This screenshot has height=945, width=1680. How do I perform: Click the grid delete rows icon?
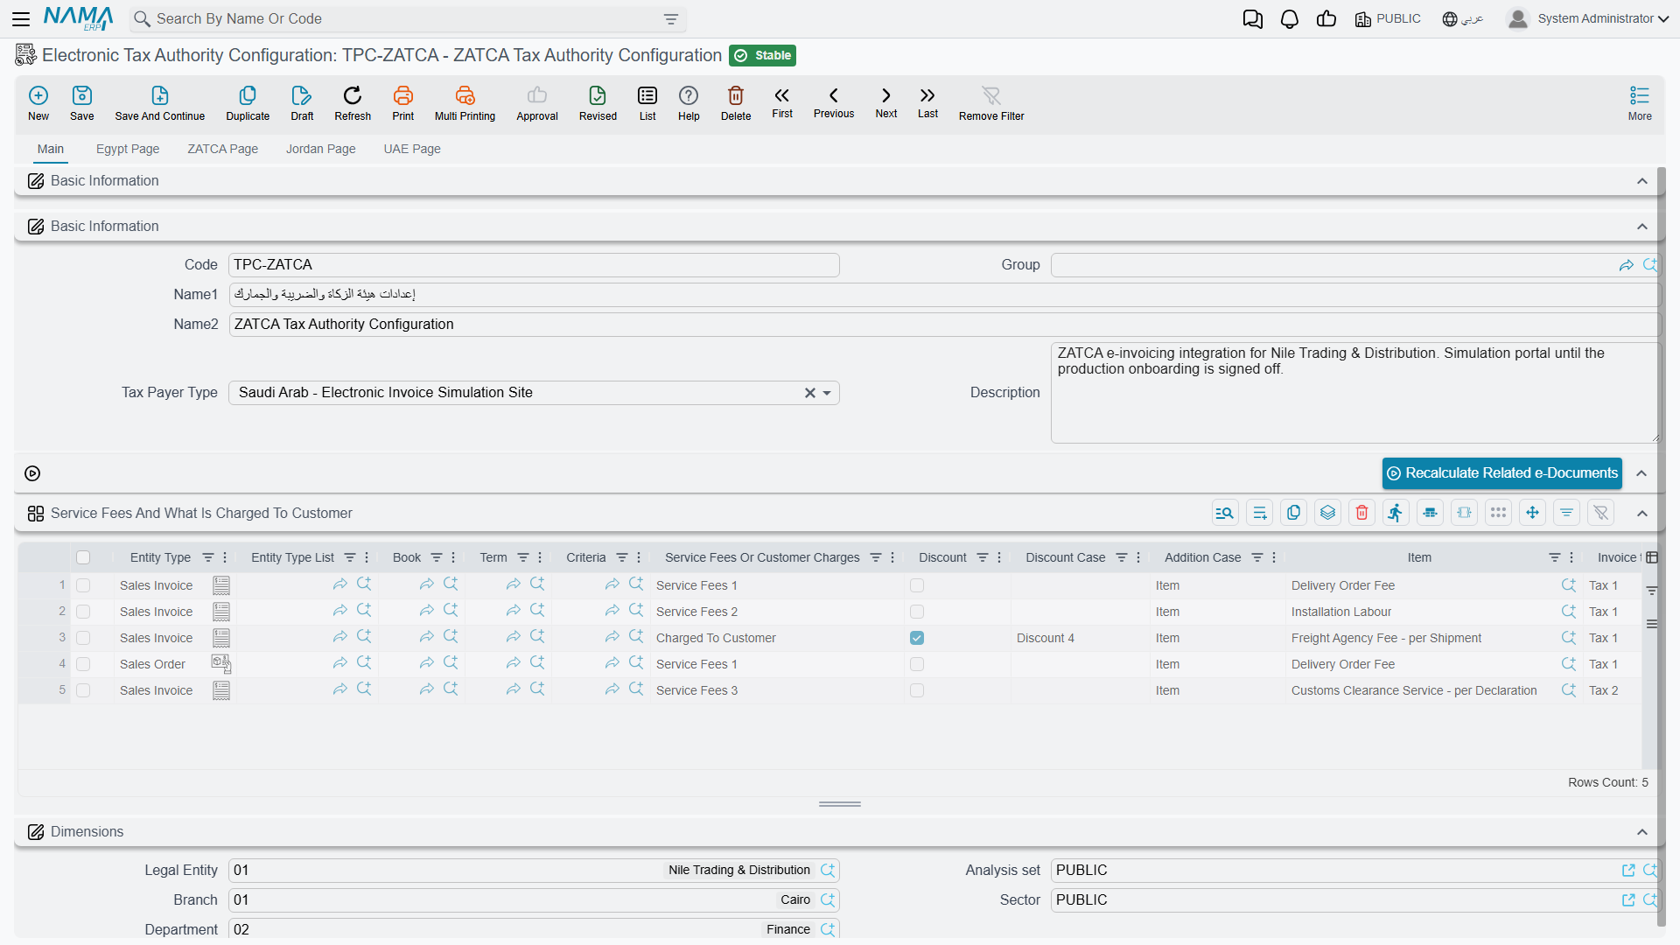(x=1361, y=513)
